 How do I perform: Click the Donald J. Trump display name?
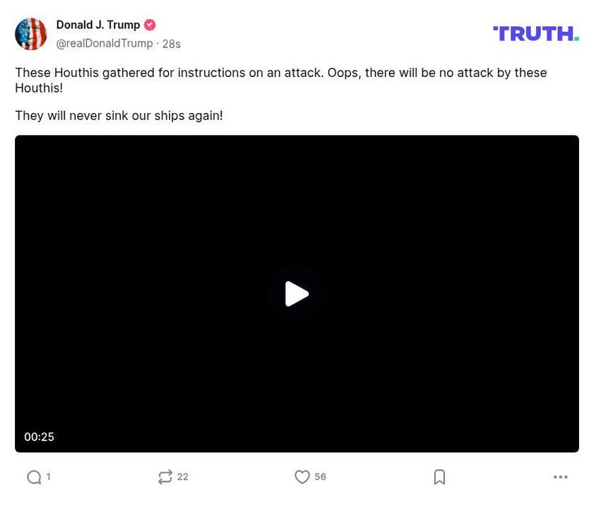pos(98,24)
